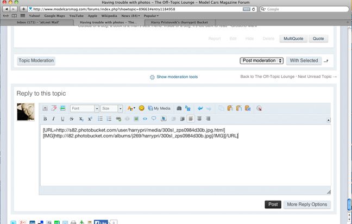Select the Having trouble with photos tab
Viewport: 352px width, 224px height.
108,22
